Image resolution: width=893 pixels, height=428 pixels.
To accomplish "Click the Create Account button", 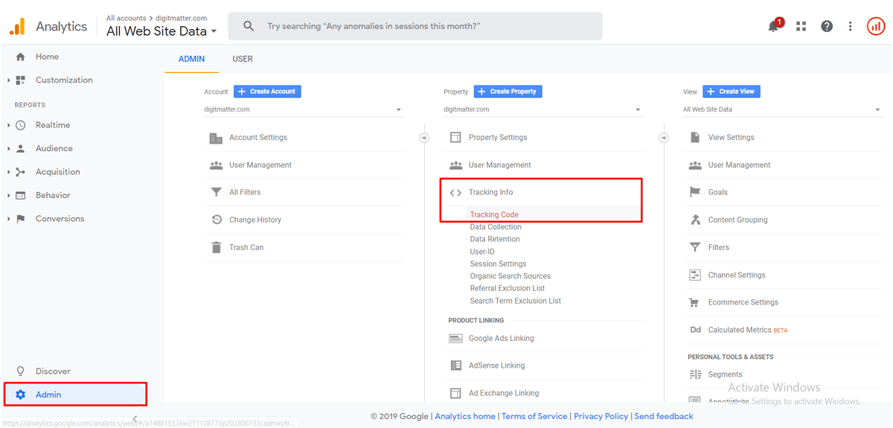I will pos(267,92).
